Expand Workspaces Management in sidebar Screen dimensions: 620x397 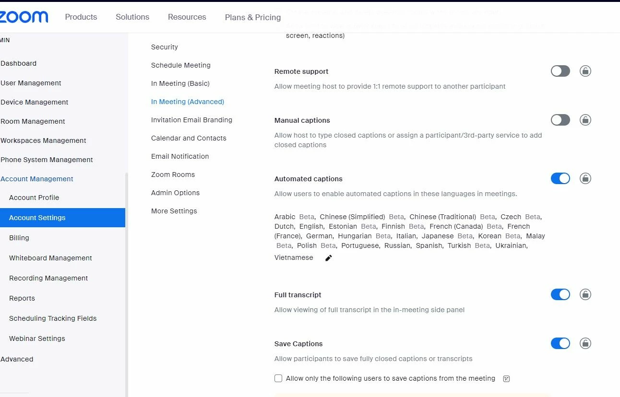tap(43, 140)
